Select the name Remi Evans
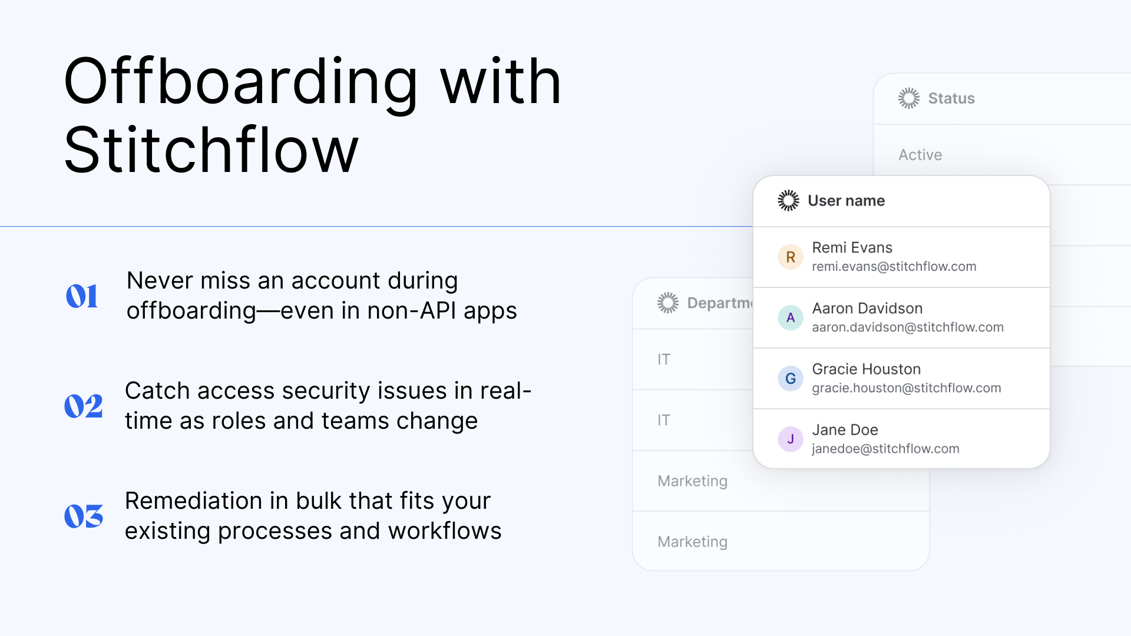Viewport: 1131px width, 636px height. click(852, 247)
